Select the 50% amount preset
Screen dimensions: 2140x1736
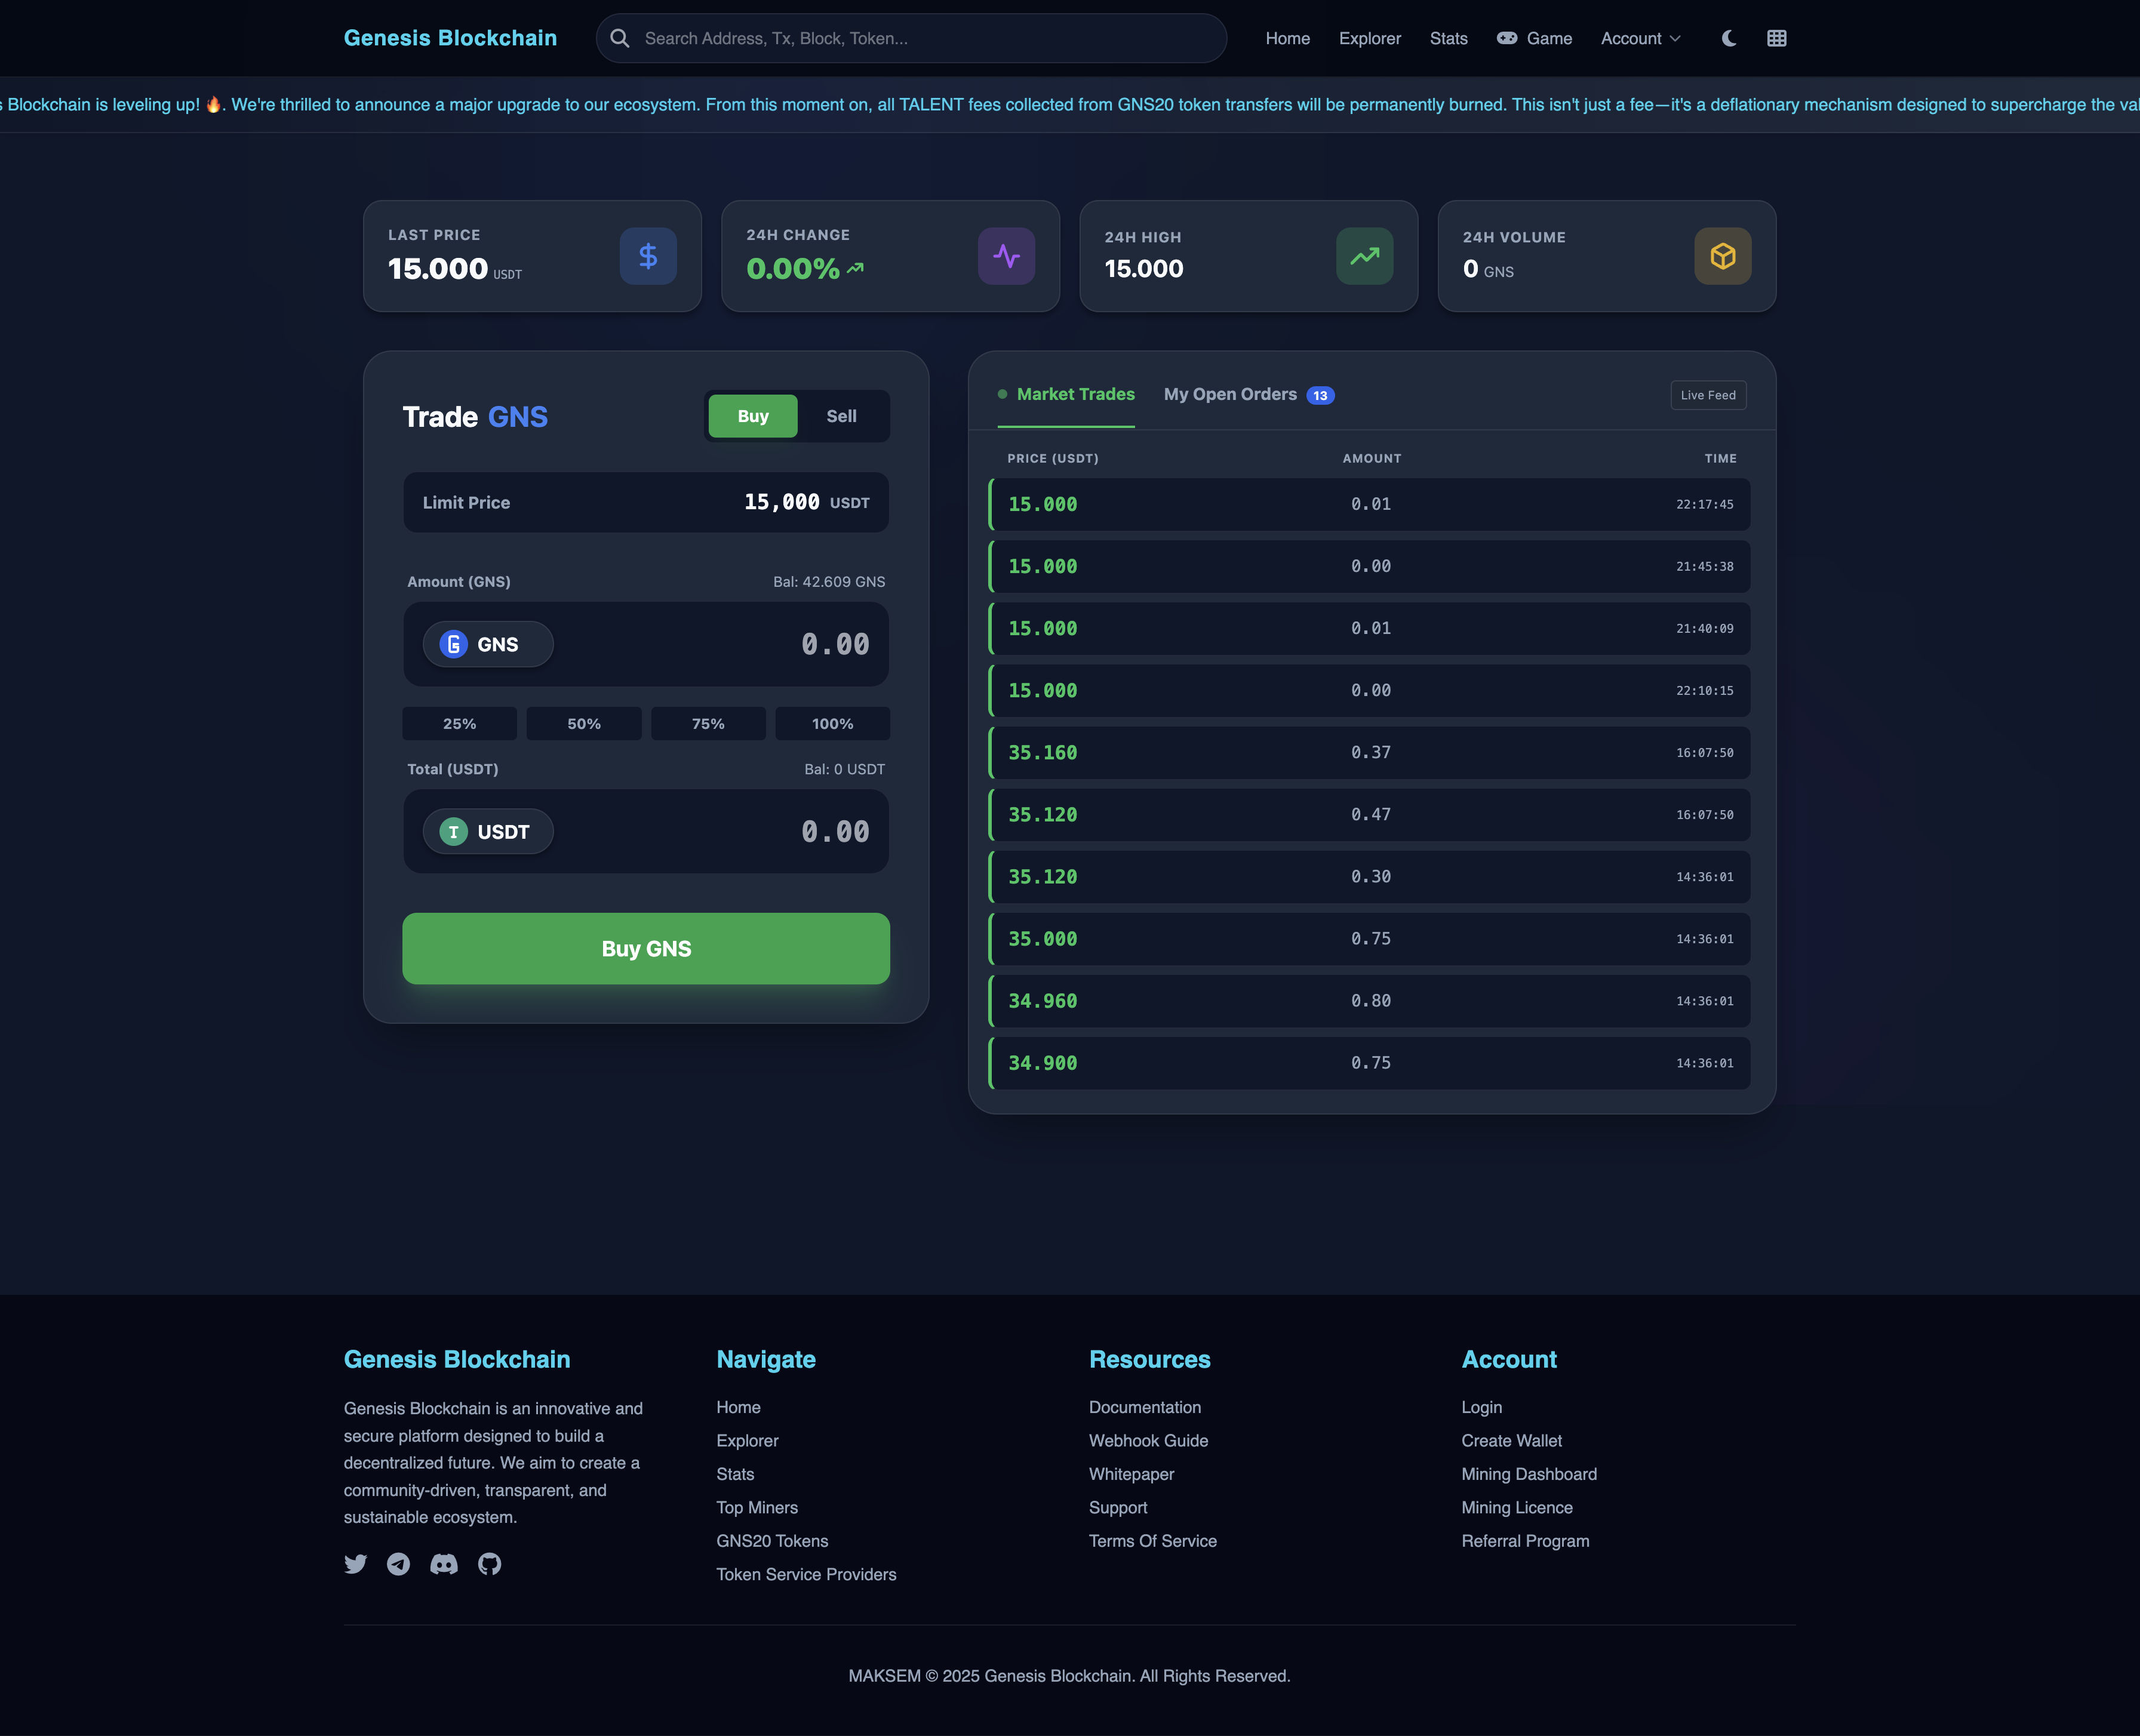pyautogui.click(x=584, y=723)
